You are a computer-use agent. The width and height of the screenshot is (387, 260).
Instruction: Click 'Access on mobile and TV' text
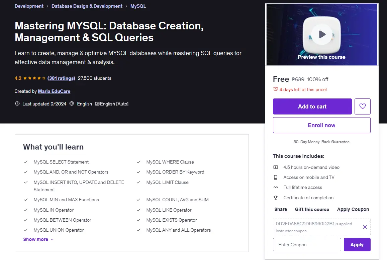point(309,177)
